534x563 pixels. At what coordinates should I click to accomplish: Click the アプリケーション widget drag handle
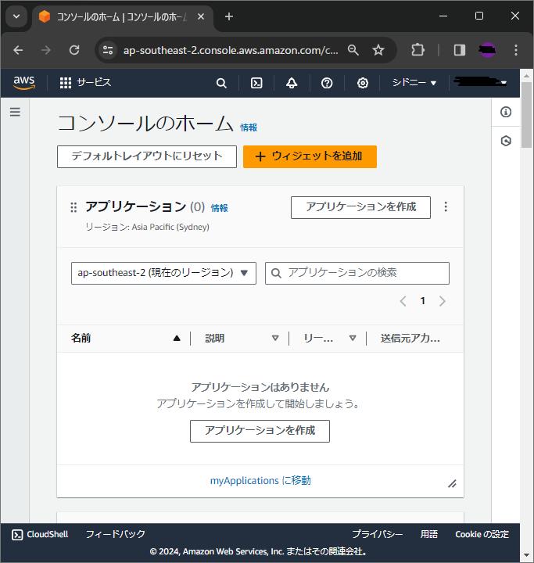click(73, 207)
